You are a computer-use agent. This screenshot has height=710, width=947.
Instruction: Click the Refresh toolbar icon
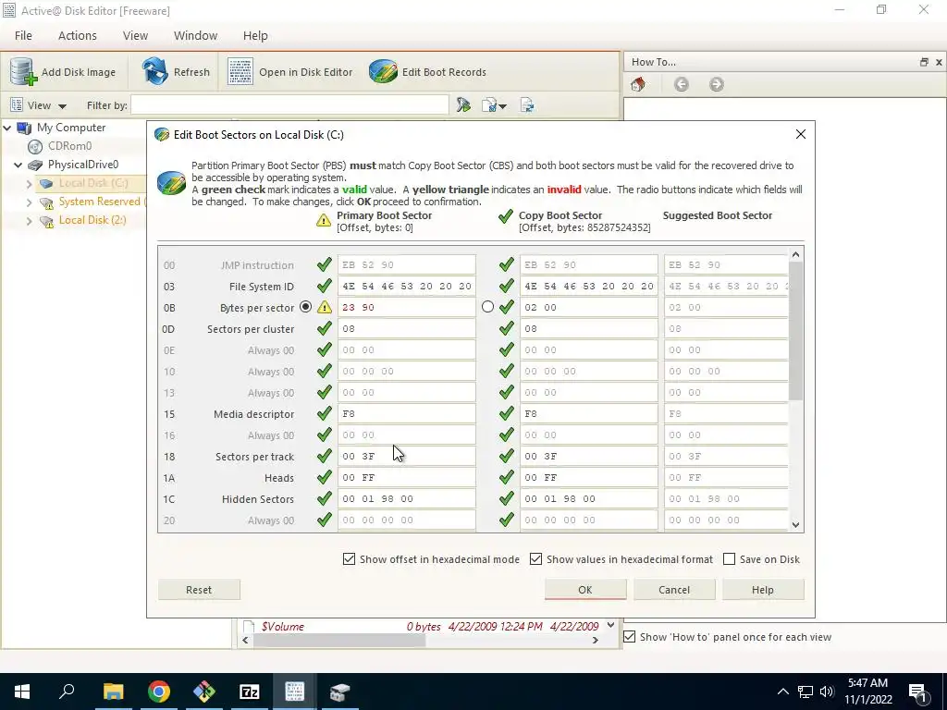click(154, 72)
